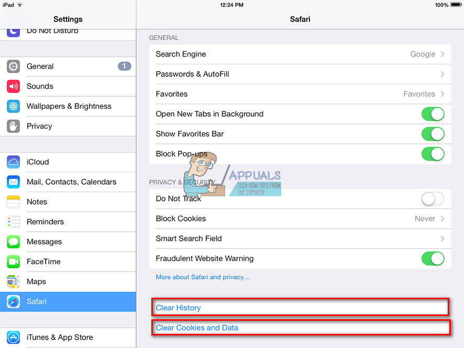Open Messages settings in sidebar
The width and height of the screenshot is (464, 348).
click(68, 242)
